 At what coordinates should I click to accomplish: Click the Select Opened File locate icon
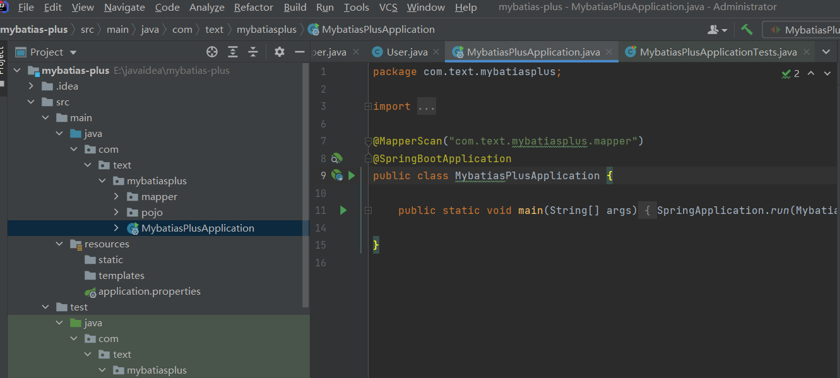pos(212,52)
